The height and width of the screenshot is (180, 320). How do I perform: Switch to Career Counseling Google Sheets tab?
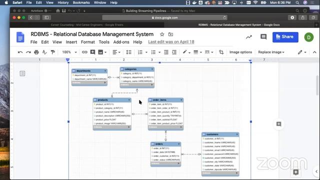tap(87, 25)
